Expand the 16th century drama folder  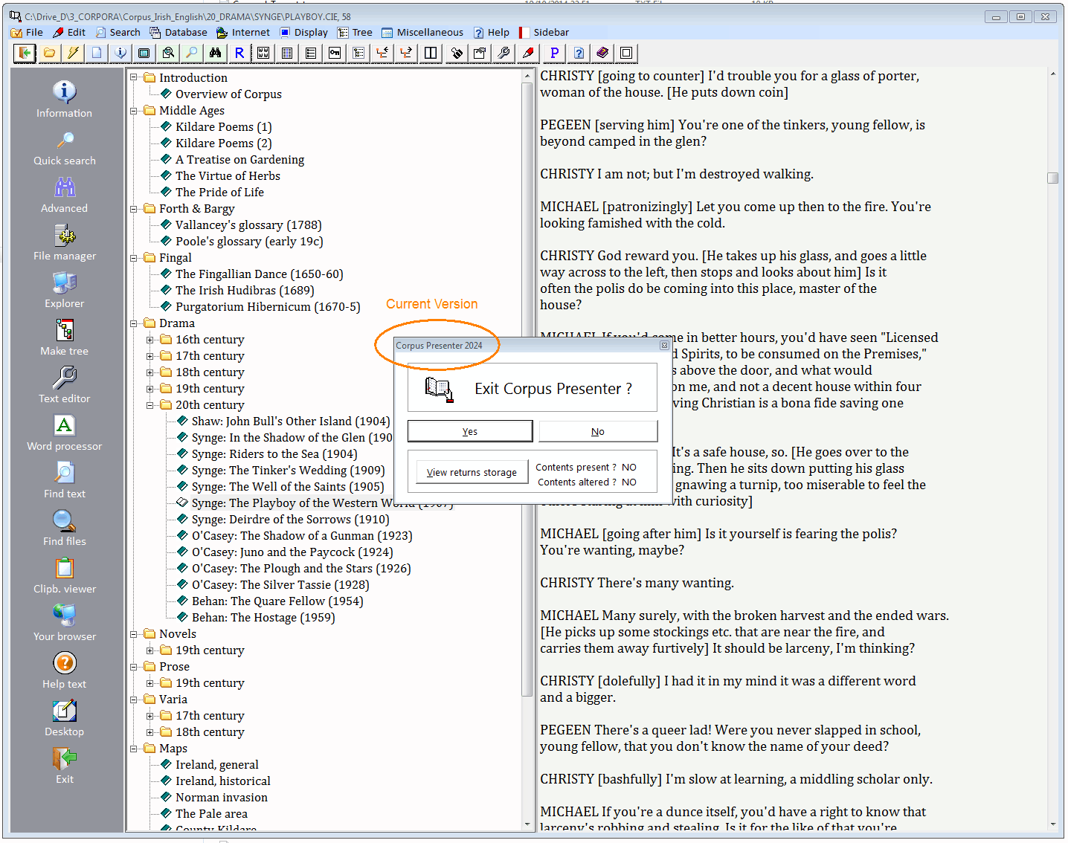pos(150,340)
